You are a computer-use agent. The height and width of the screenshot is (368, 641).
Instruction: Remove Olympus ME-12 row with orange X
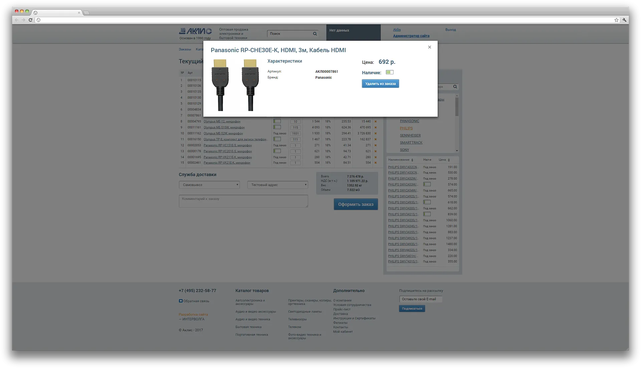[x=376, y=121]
